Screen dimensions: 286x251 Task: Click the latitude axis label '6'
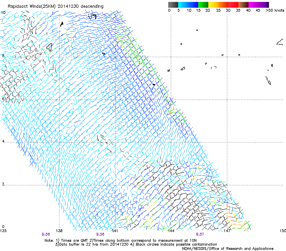pos(3,98)
